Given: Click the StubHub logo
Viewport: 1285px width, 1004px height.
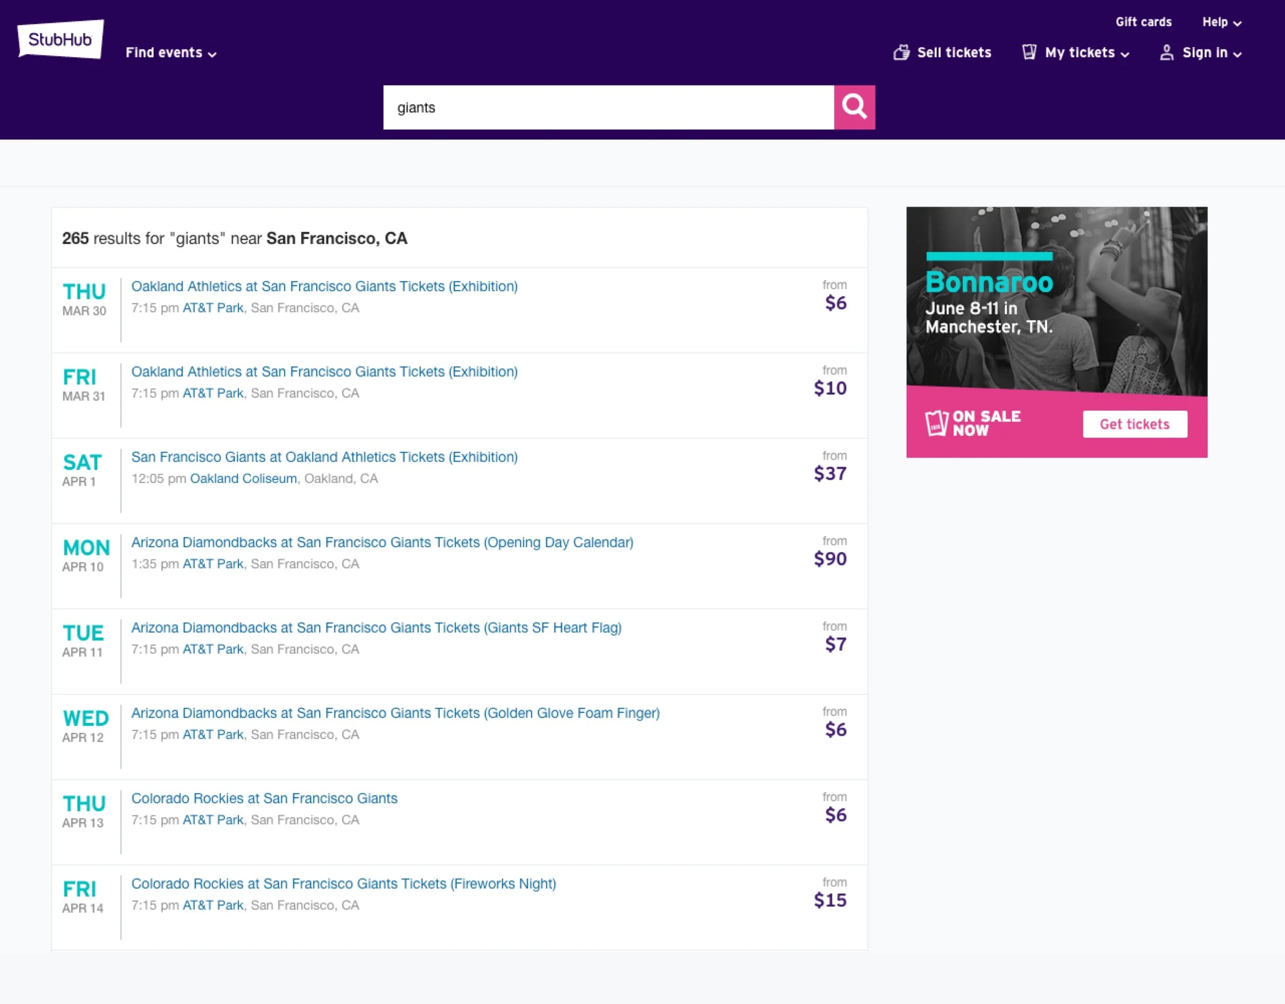Looking at the screenshot, I should coord(61,40).
